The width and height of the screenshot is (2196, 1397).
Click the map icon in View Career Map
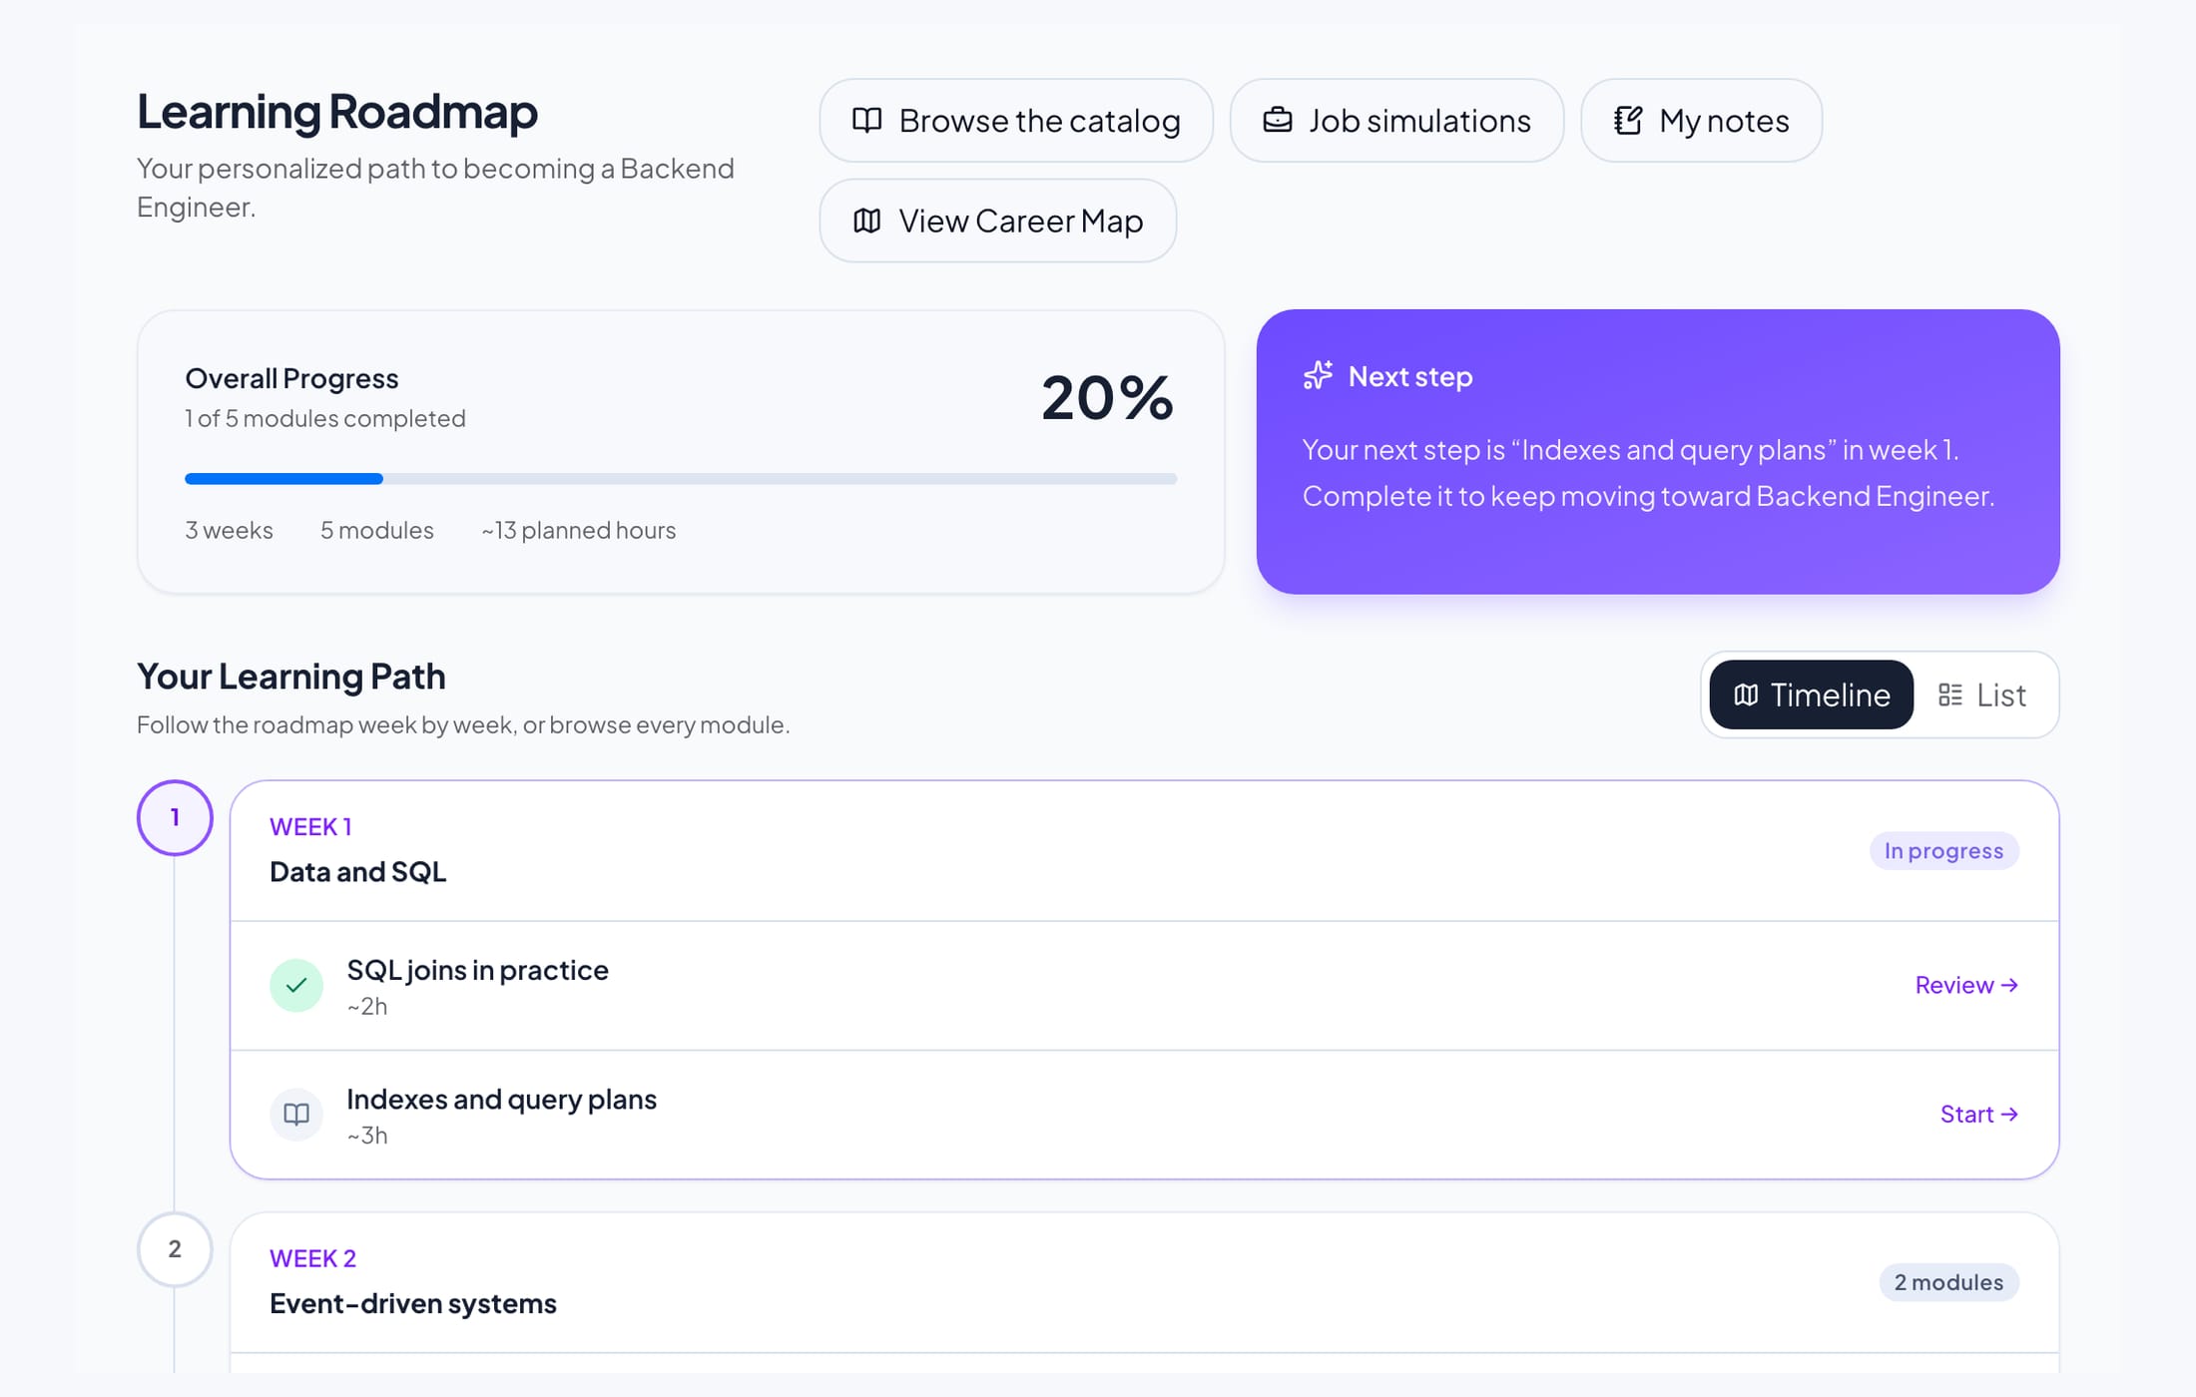866,221
